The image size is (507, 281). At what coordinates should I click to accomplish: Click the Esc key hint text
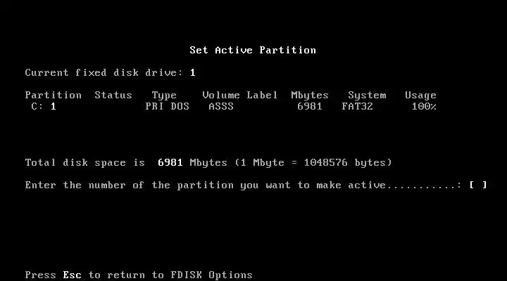tap(72, 275)
